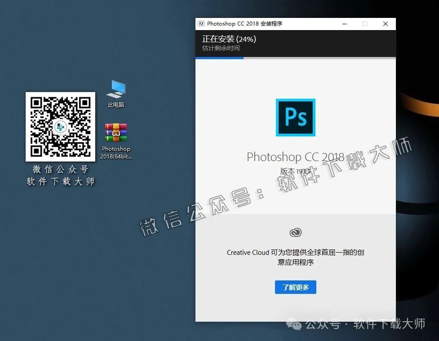Click the circular emblem inside the QR code
Screen dimensions: 439x341
coord(60,127)
